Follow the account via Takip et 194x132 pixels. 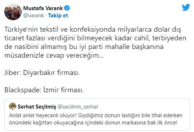(58, 16)
